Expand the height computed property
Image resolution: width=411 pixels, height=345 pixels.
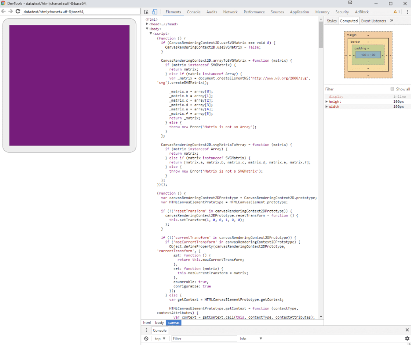[x=327, y=101]
